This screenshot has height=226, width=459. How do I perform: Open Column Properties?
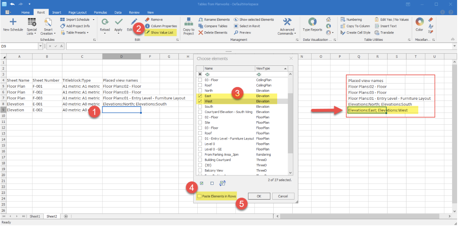[x=161, y=26]
